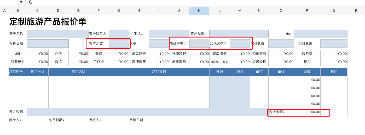Select column B header
Screen dimensions: 365x135
[x=18, y=11]
